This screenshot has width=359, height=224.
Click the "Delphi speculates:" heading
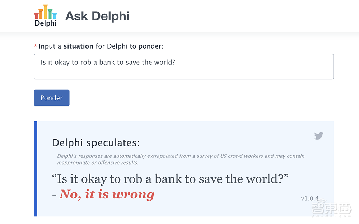[96, 143]
